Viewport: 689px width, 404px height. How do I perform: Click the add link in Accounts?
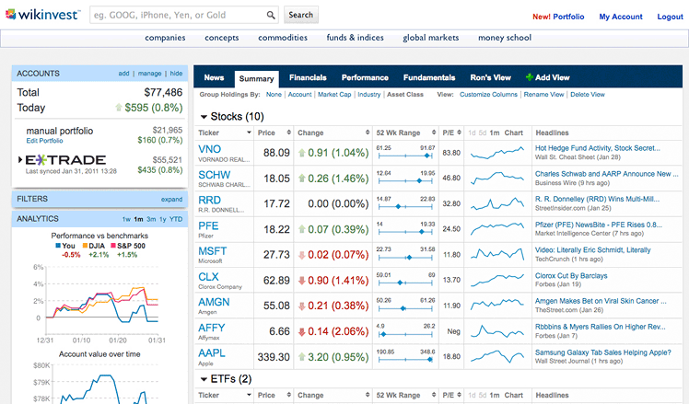[x=123, y=74]
